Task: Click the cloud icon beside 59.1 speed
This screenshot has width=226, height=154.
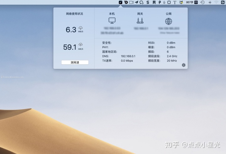Action: pos(81,44)
